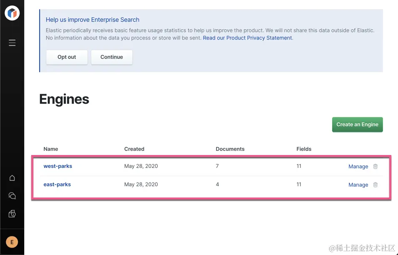The image size is (398, 255).
Task: Click Create an Engine button
Action: tap(357, 125)
